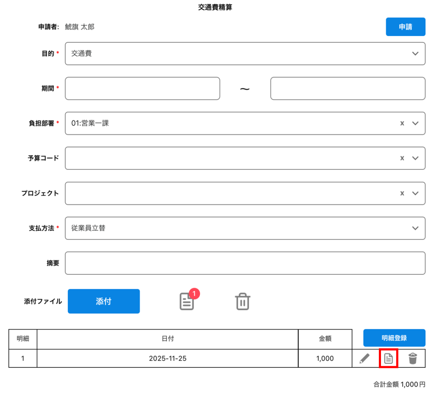Click the attachment list icon with badge
Viewport: 434px width, 395px height.
pyautogui.click(x=187, y=301)
